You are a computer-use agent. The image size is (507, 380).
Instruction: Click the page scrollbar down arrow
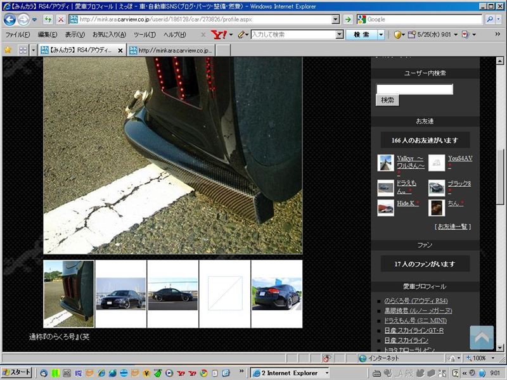[x=500, y=348]
